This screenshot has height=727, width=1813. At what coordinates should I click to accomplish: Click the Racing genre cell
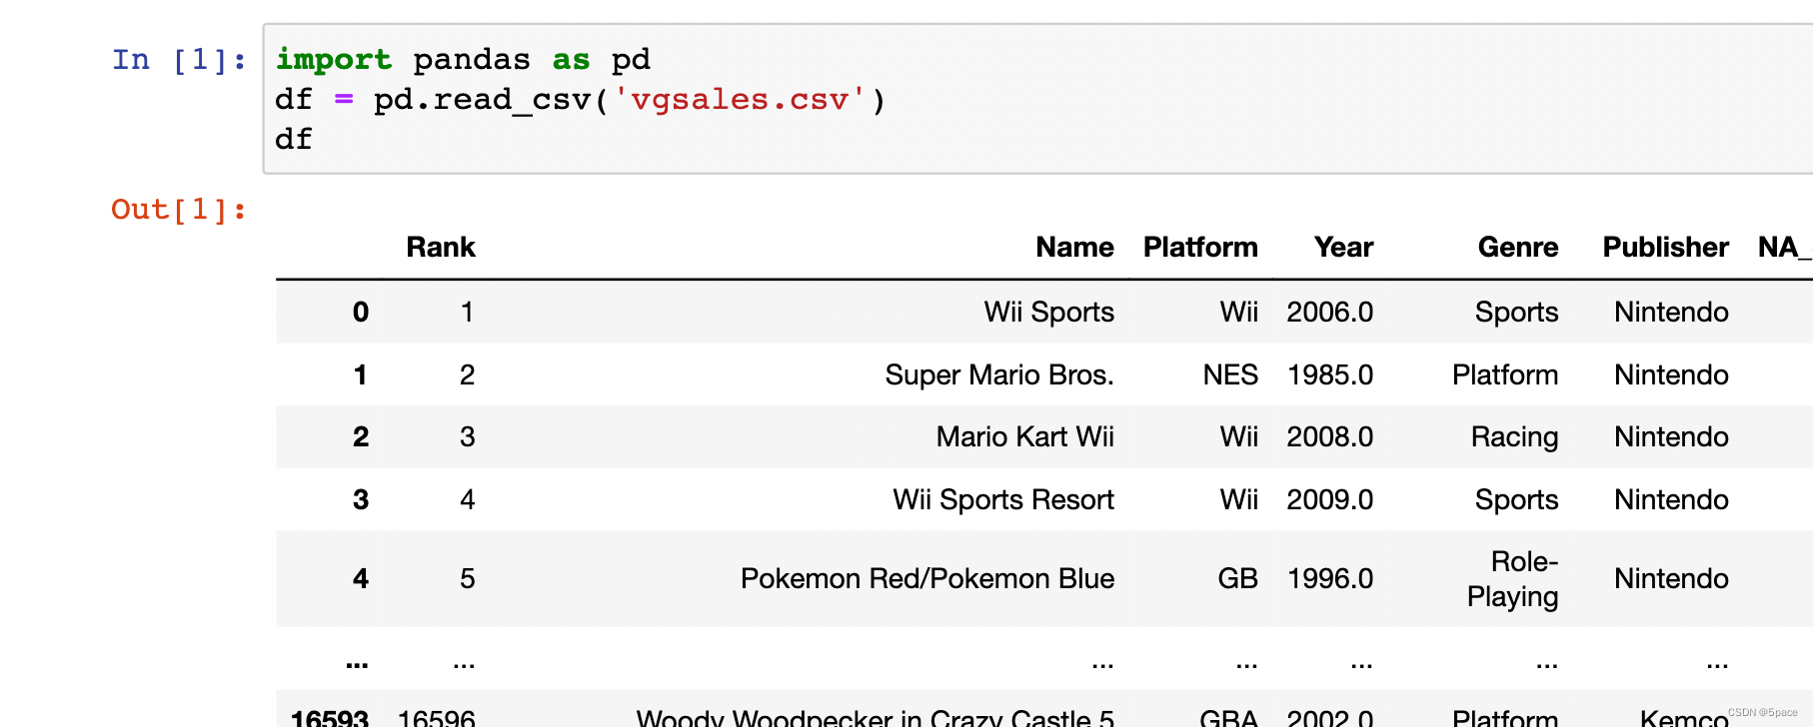pyautogui.click(x=1514, y=437)
